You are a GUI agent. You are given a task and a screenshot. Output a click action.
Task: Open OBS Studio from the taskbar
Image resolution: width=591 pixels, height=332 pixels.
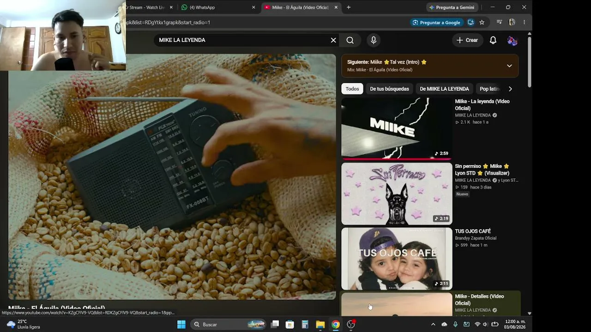[351, 324]
